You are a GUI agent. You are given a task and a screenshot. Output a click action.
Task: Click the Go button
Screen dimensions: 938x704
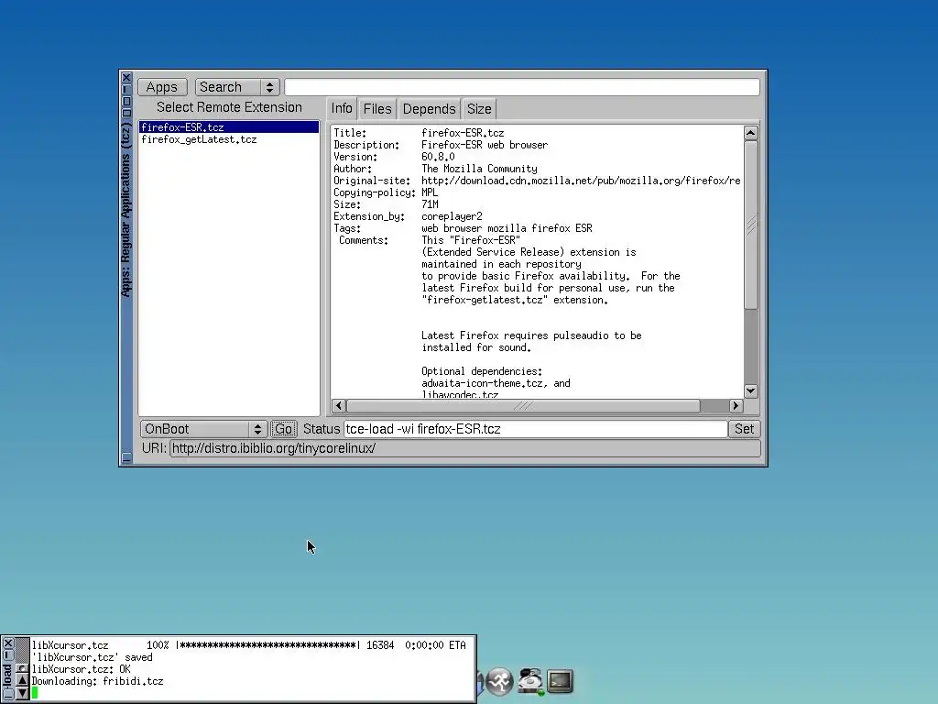click(284, 429)
